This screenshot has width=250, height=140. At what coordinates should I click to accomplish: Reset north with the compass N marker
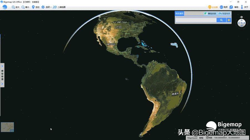(x=242, y=17)
